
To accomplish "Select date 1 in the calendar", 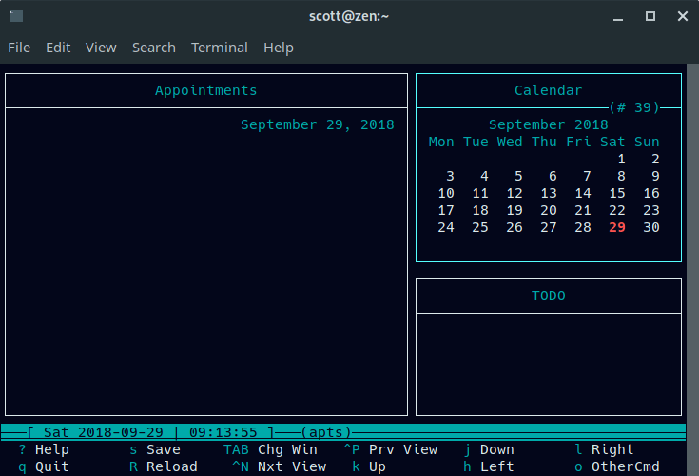I will tap(621, 159).
